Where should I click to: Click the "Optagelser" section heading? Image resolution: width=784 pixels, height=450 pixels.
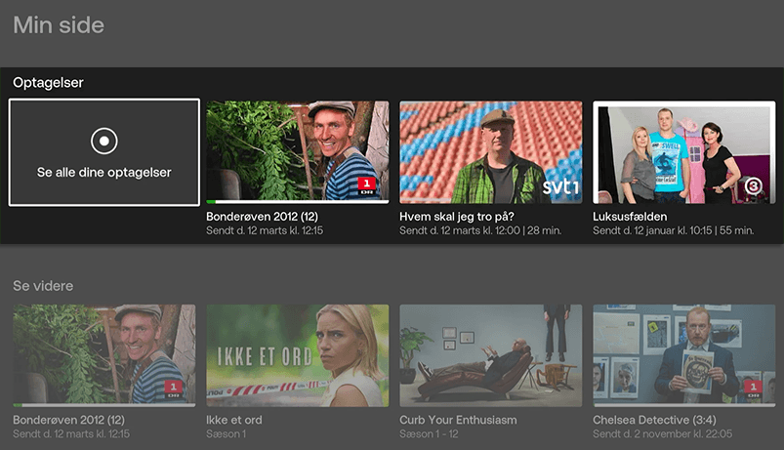click(x=48, y=83)
